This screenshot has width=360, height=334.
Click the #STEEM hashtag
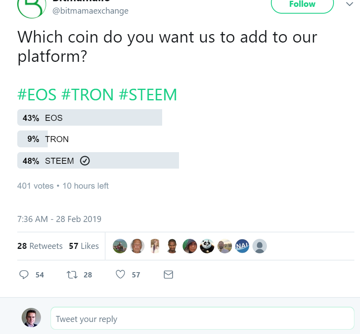(148, 95)
